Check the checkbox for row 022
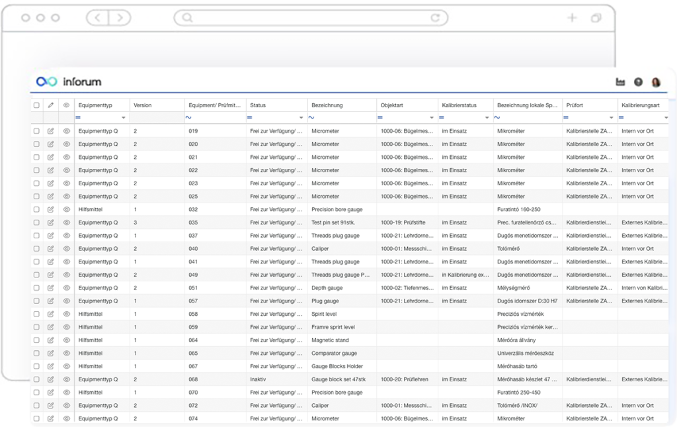The width and height of the screenshot is (677, 427). 36,170
